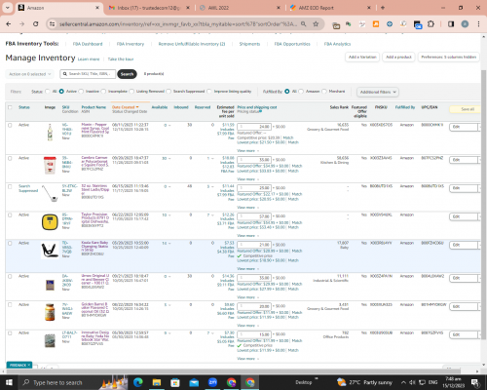487x390 pixels.
Task: Filter by Fulfilled By Merchant radio
Action: click(324, 92)
